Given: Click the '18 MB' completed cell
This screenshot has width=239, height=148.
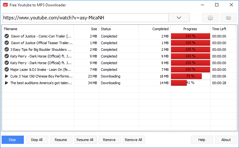Looking at the screenshot, I should tap(164, 76).
